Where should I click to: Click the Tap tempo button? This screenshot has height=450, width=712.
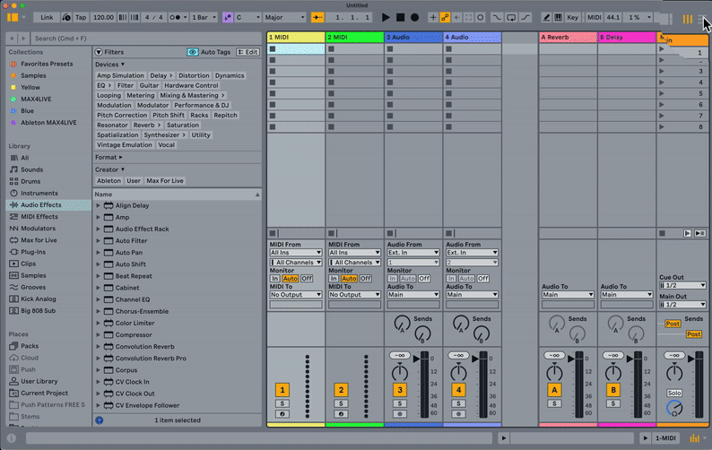[x=80, y=17]
